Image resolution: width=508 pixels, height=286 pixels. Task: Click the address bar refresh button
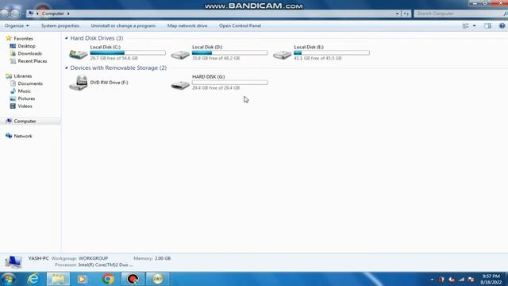(406, 14)
